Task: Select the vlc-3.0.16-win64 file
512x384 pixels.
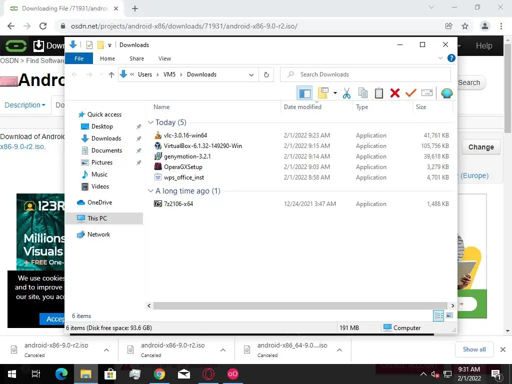Action: (x=185, y=135)
